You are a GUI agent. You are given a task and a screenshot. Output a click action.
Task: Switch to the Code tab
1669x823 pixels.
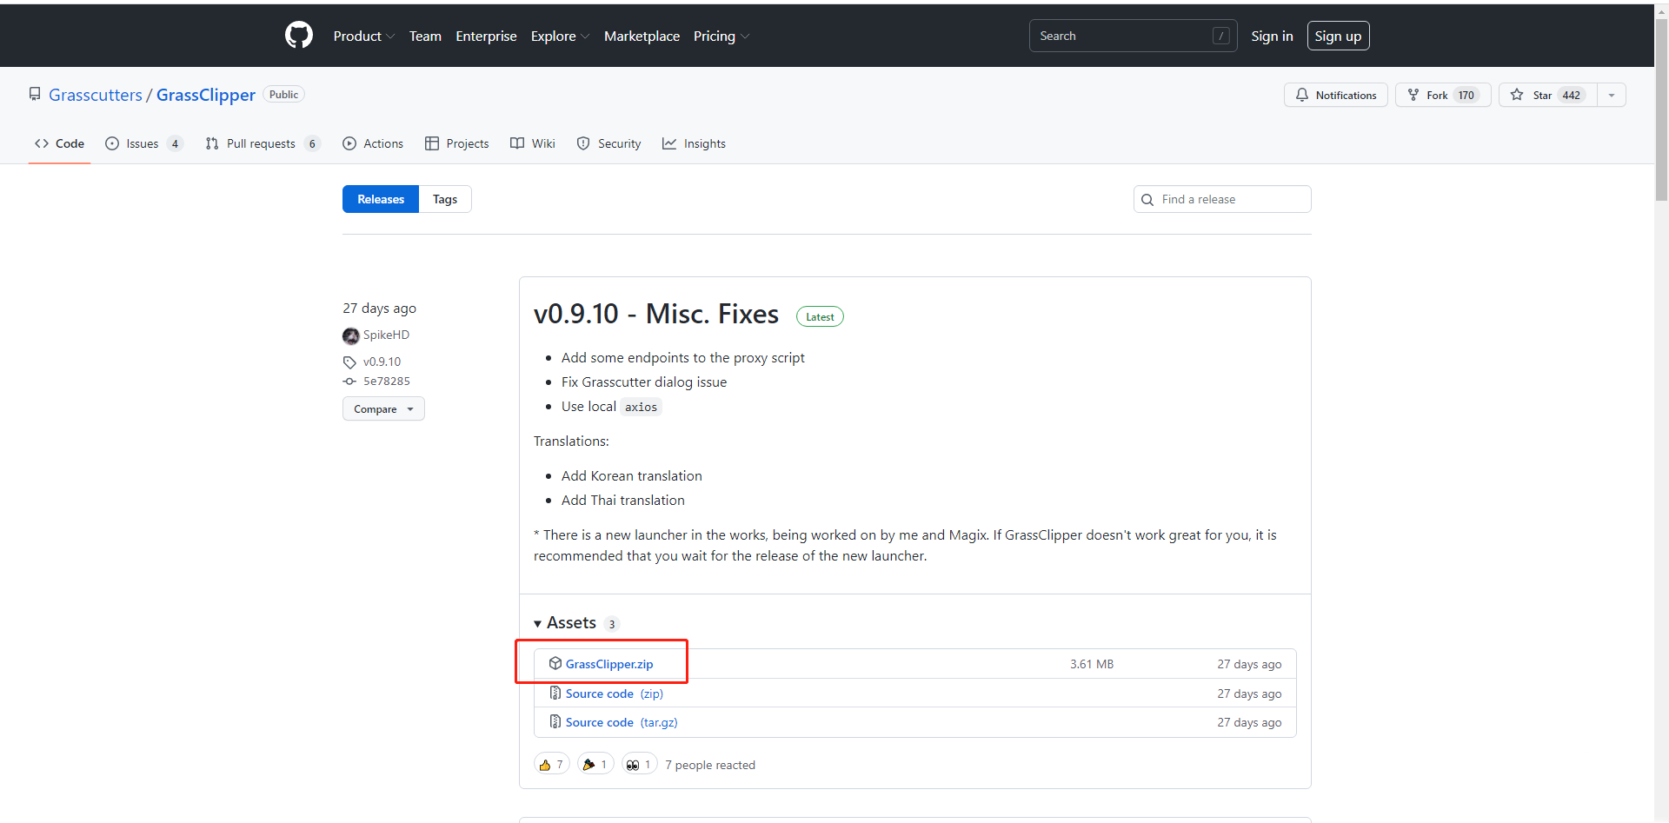point(59,143)
